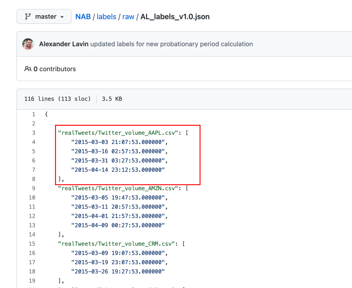
Task: Select line number 9
Action: [x=34, y=188]
